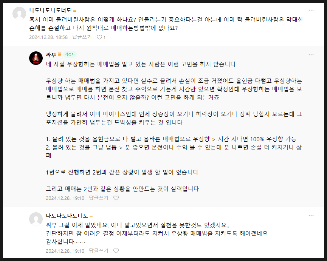Open more options menu on last reply
327x261 pixels.
coord(311,216)
